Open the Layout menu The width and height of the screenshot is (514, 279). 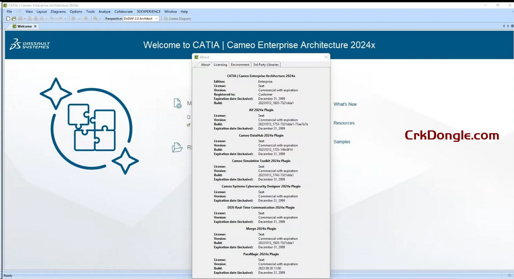pos(42,11)
